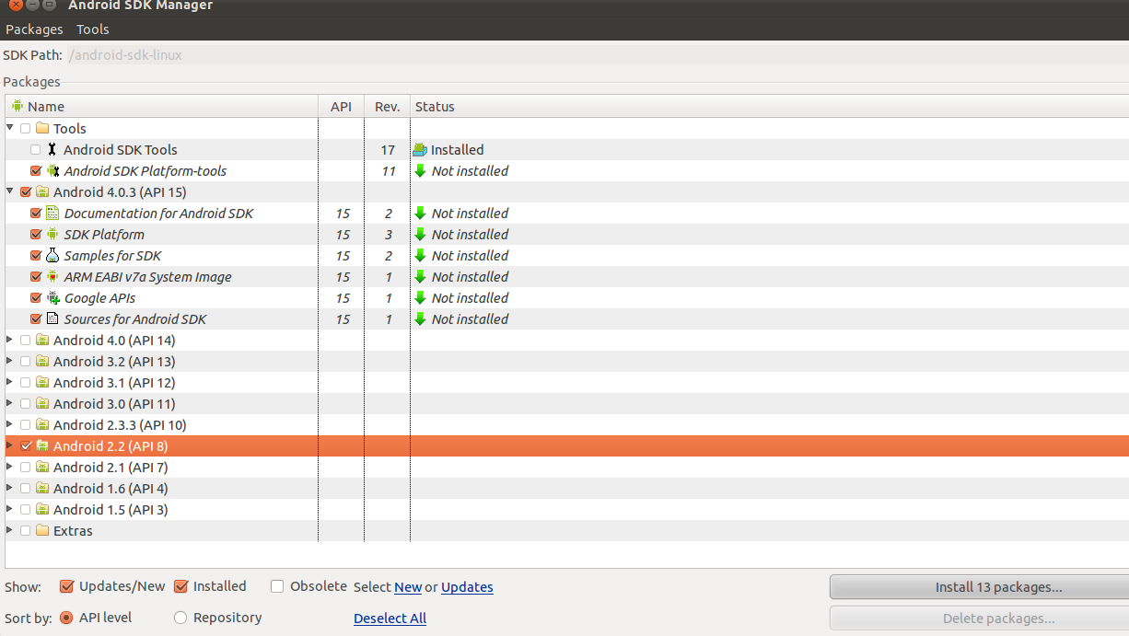
Task: Enable the Obsolete checkbox filter
Action: 277,586
